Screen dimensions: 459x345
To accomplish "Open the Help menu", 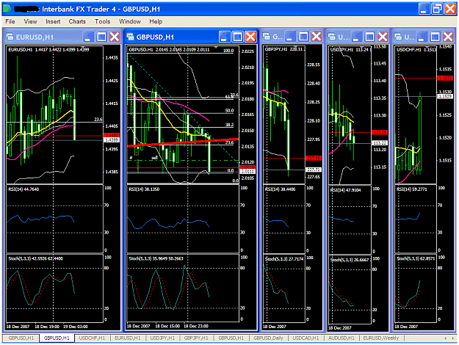I will click(x=156, y=21).
